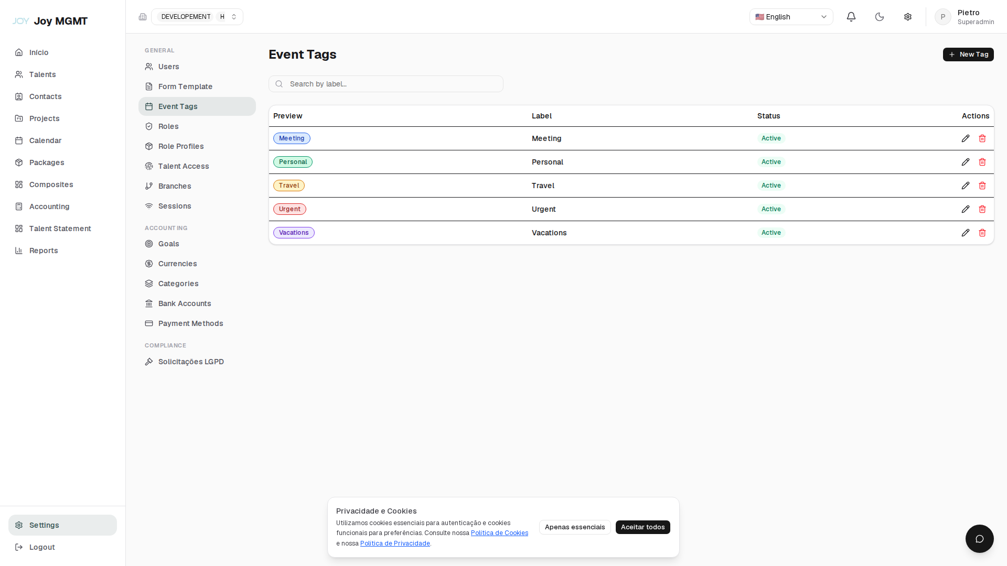1007x566 pixels.
Task: Open the notifications bell
Action: click(x=851, y=17)
